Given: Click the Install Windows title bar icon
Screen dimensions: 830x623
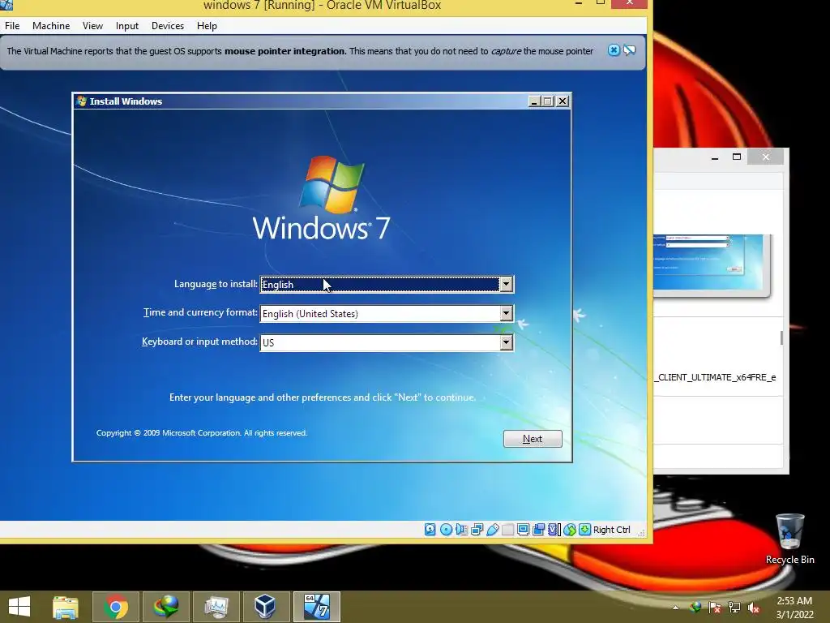Looking at the screenshot, I should coord(82,101).
